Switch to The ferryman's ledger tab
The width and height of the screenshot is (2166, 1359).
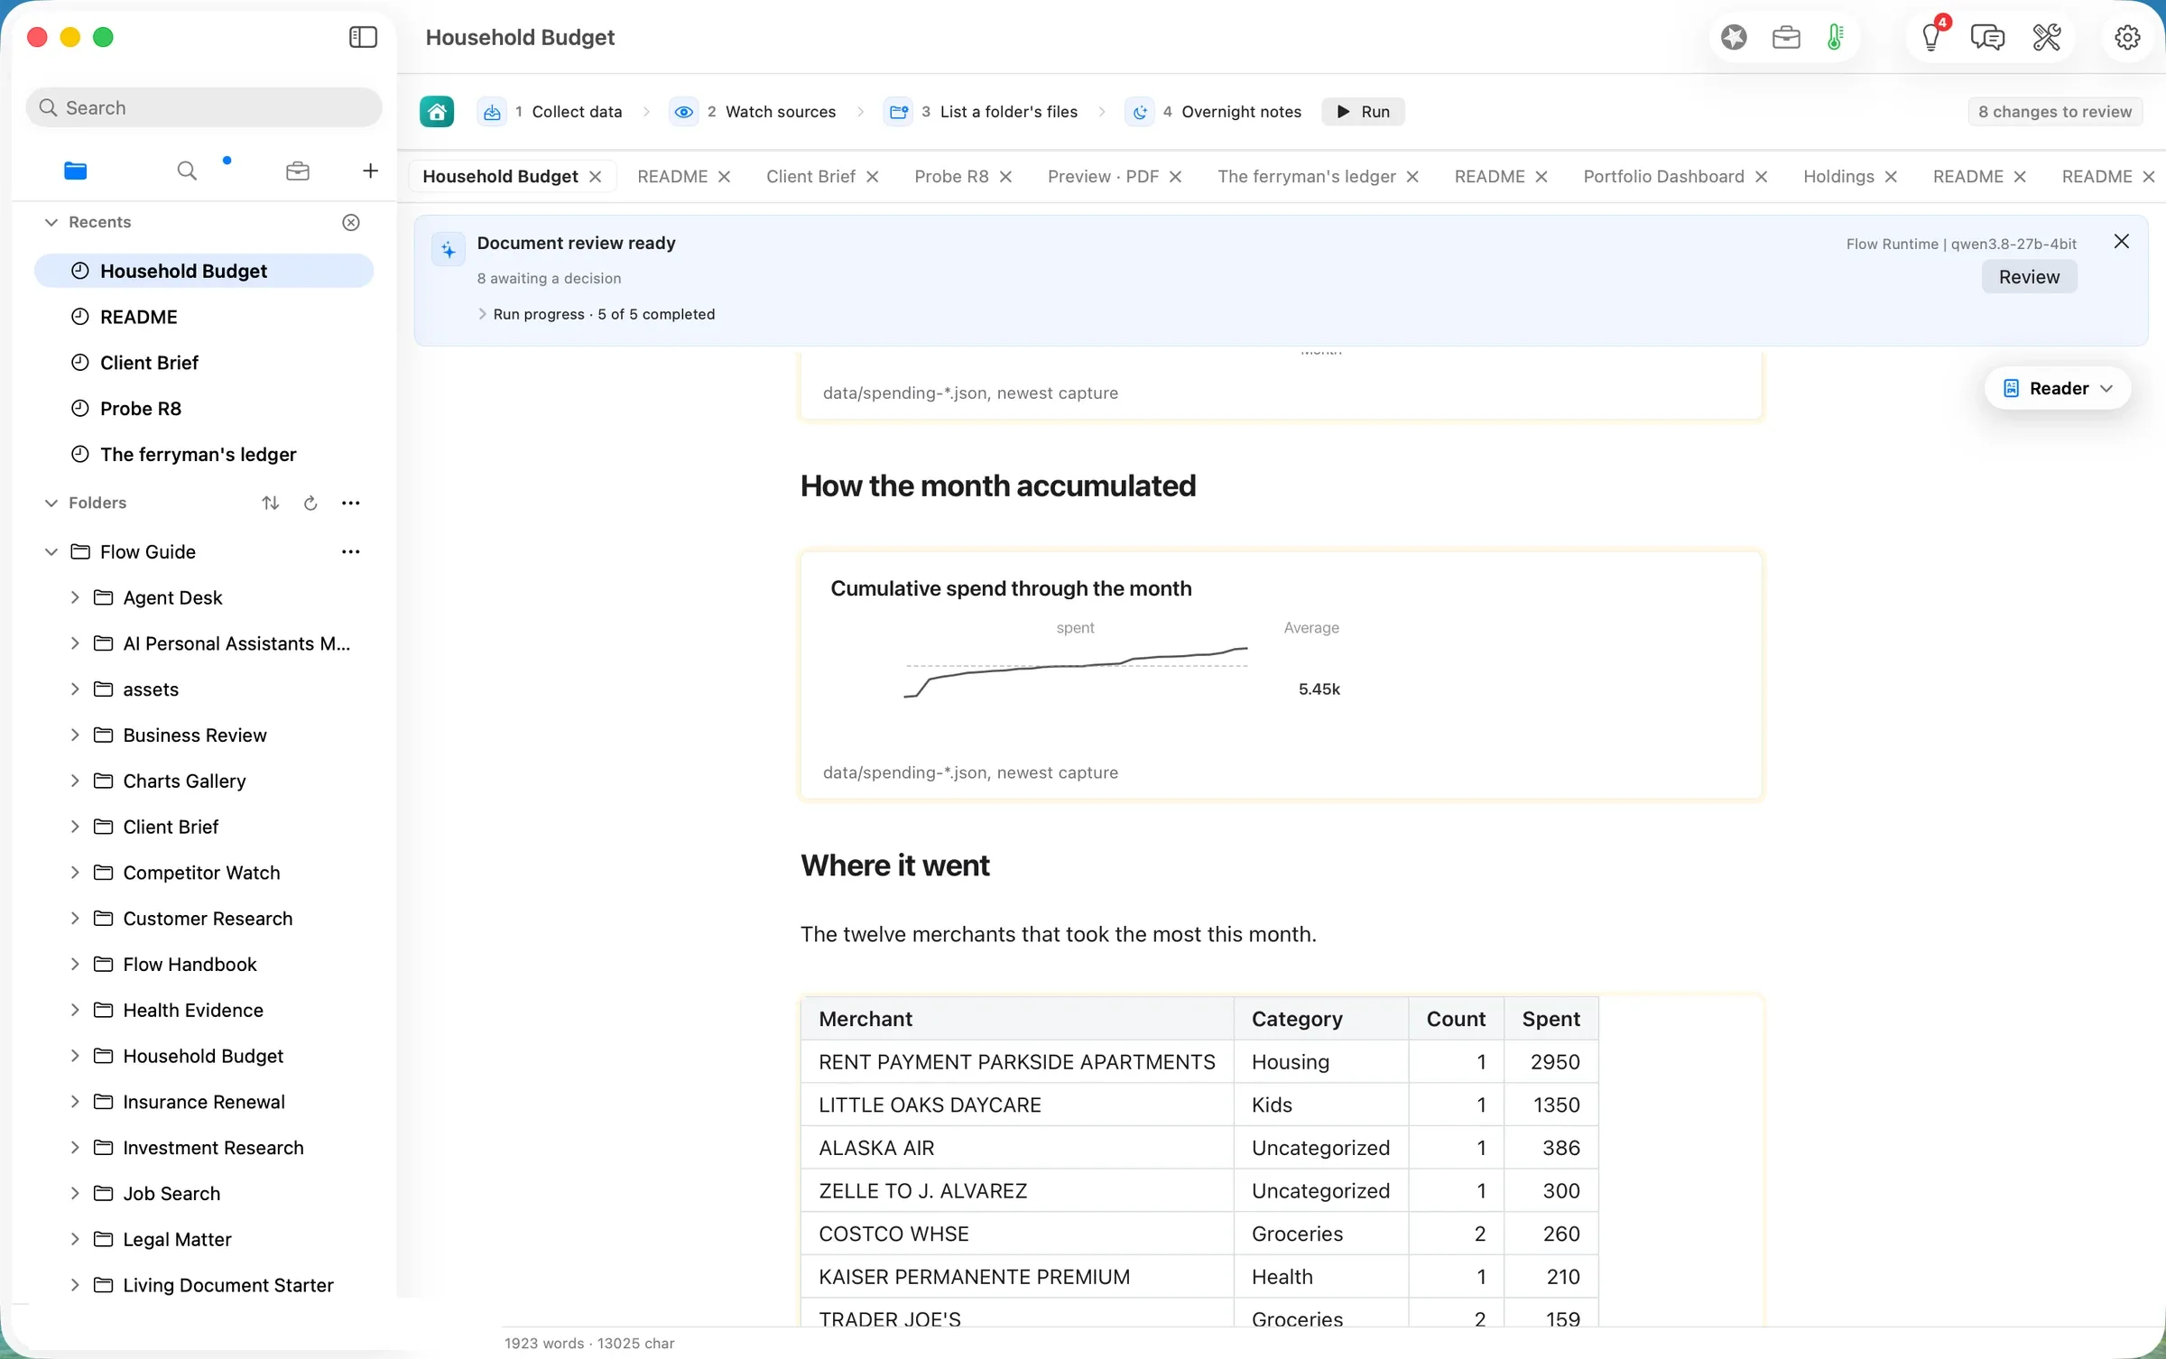pos(1306,177)
